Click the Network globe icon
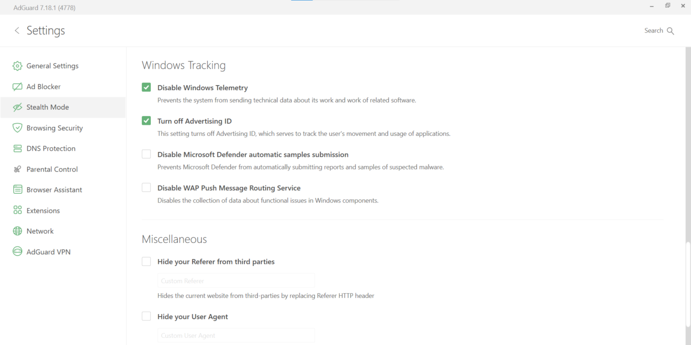 coord(17,231)
